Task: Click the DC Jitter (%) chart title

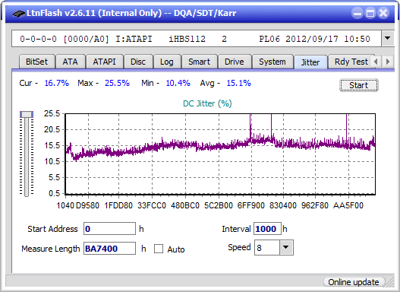Action: click(x=207, y=103)
